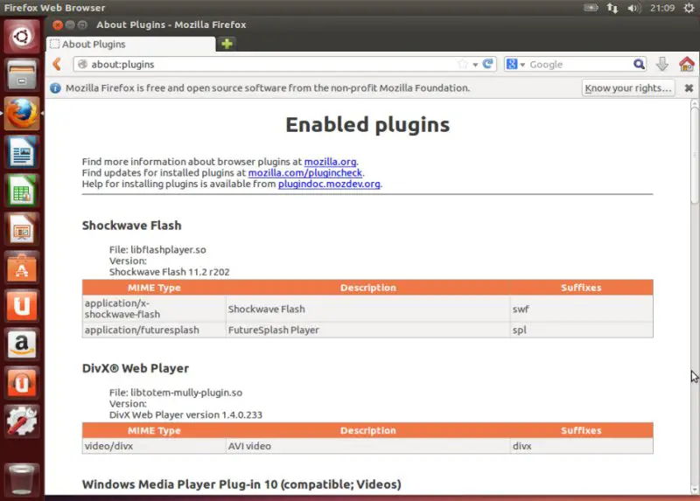The image size is (700, 501).
Task: Switch to the About Plugins tab
Action: (130, 45)
